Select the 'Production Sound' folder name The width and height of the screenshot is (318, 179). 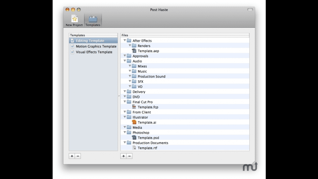pyautogui.click(x=151, y=76)
